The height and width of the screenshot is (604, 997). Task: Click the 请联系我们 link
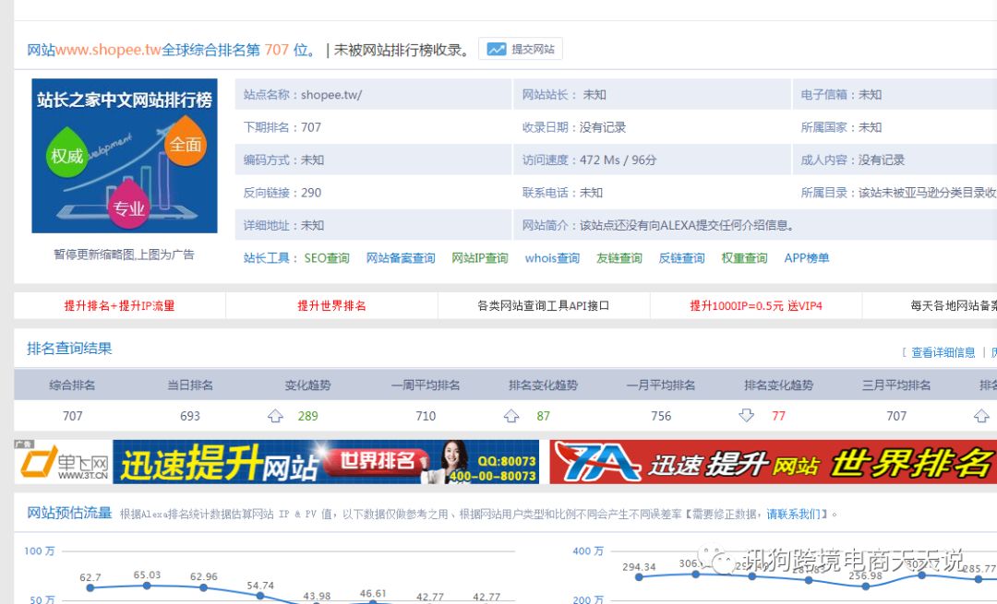point(794,514)
